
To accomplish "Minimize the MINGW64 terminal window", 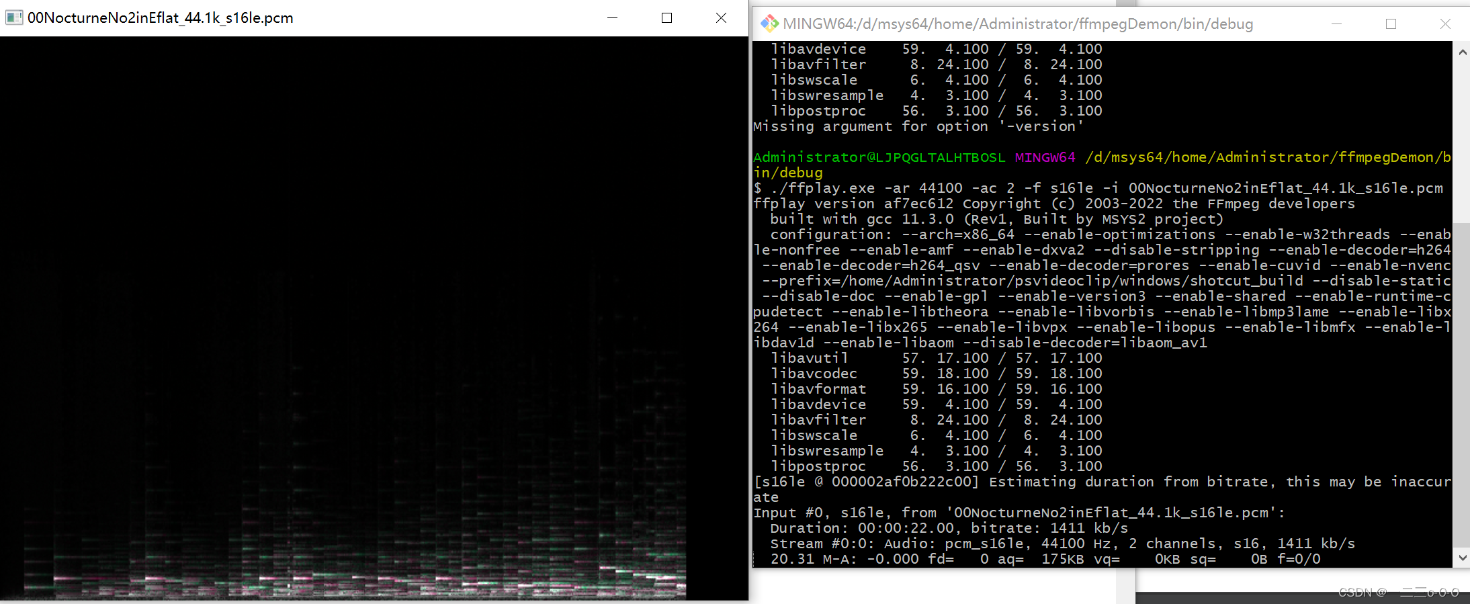I will pyautogui.click(x=1336, y=24).
